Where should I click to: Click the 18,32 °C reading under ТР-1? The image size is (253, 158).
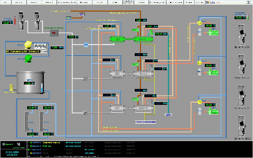point(33,134)
